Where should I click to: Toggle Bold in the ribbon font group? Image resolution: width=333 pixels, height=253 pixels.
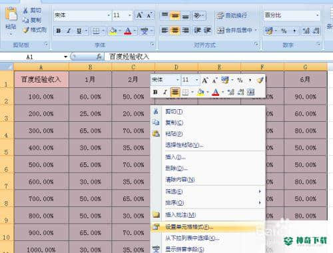(59, 31)
